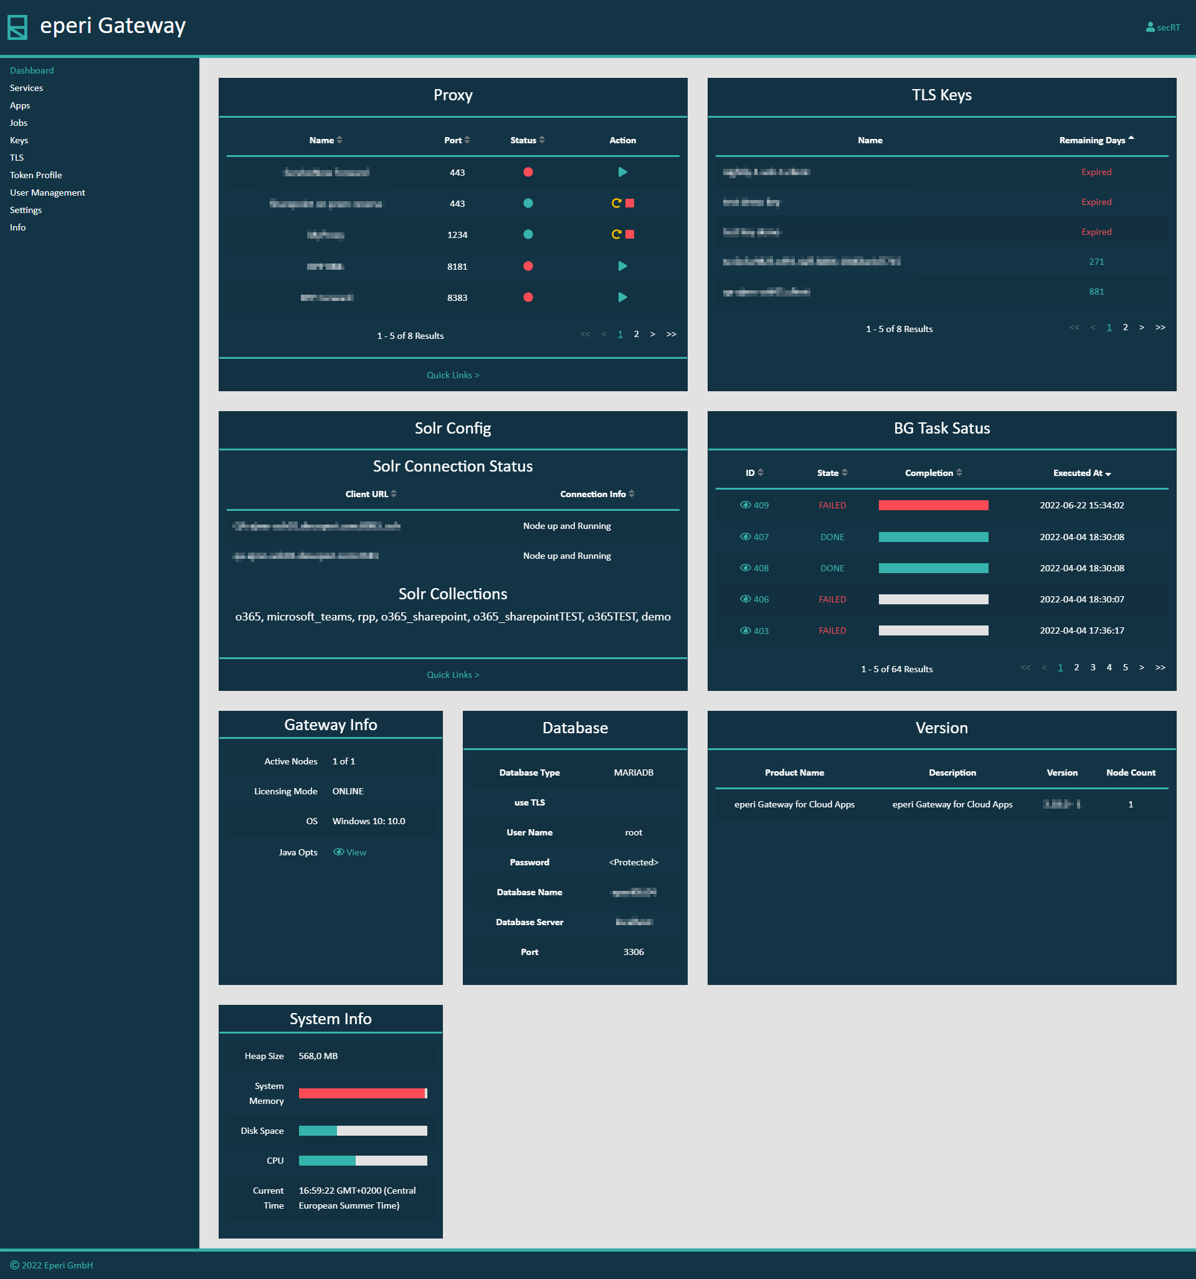Jump to last page of TLS Keys

pyautogui.click(x=1160, y=328)
